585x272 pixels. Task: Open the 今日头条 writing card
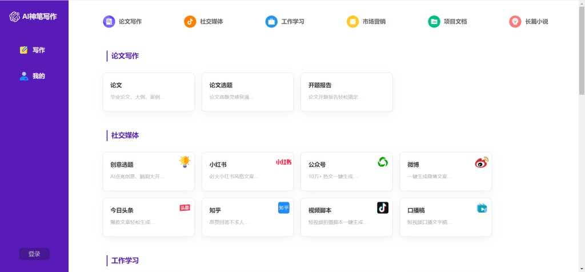point(148,217)
